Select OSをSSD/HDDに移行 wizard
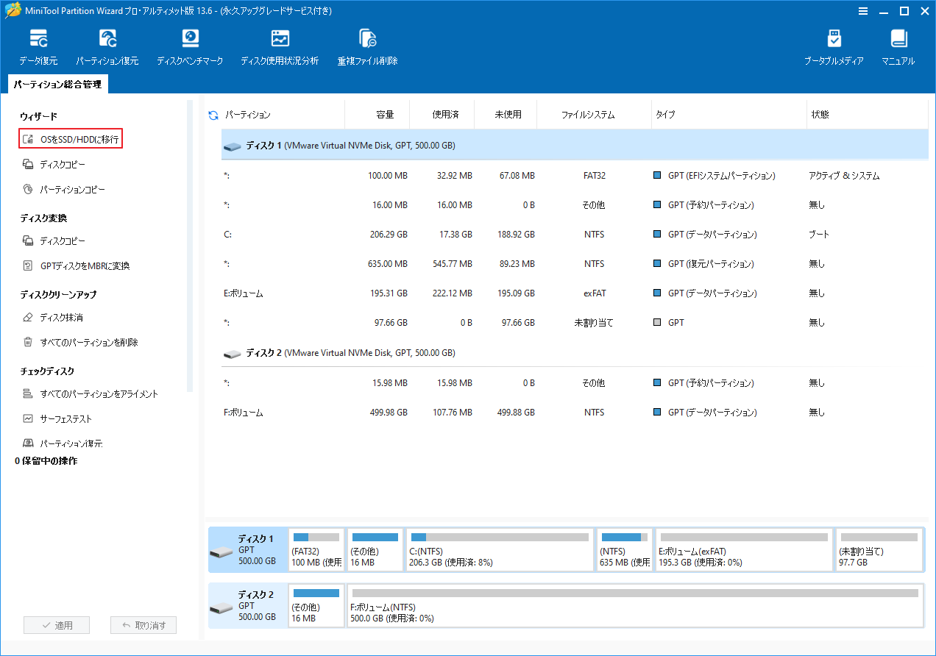 [70, 138]
